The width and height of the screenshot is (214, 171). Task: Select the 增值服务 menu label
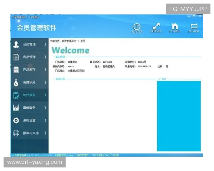coord(29,108)
